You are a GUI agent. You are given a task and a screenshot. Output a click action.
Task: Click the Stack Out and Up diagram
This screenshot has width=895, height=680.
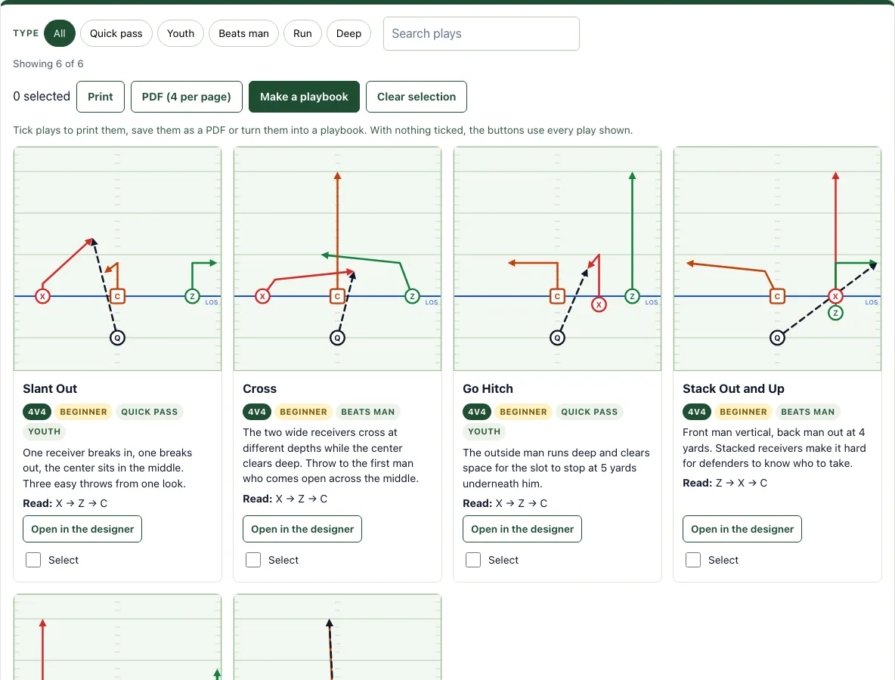[777, 258]
